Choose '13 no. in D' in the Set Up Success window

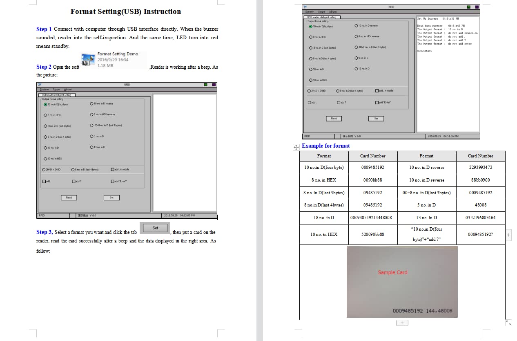356,69
